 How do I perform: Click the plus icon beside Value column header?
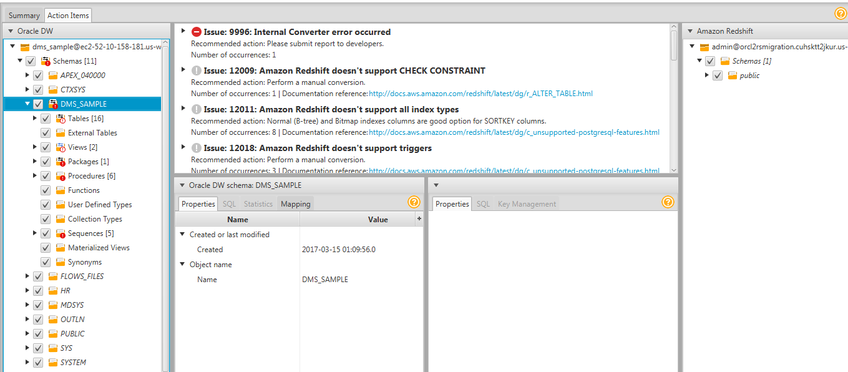tap(419, 218)
